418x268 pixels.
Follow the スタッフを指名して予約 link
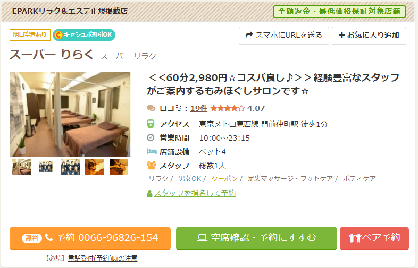click(195, 193)
